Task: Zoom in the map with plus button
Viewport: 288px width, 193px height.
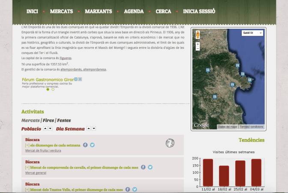Action: point(198,44)
